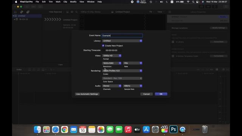Viewport: 242px width, 136px height.
Task: Click the Cancel button
Action: [146, 94]
